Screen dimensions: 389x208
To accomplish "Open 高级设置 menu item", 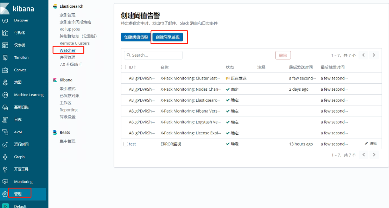I will click(x=67, y=117).
